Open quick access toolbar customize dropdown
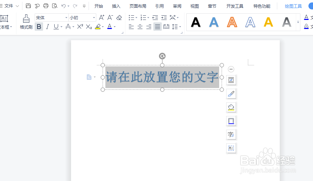The width and height of the screenshot is (313, 181). tap(84, 6)
